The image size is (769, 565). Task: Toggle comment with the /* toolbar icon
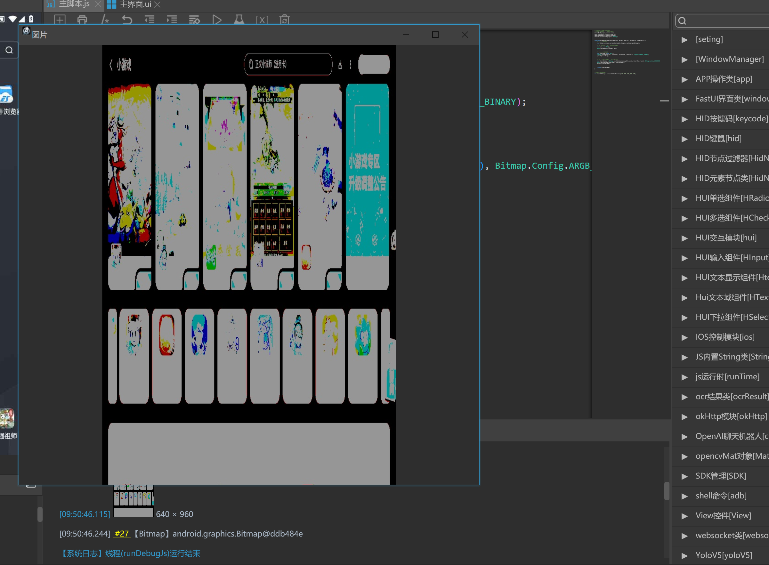105,20
